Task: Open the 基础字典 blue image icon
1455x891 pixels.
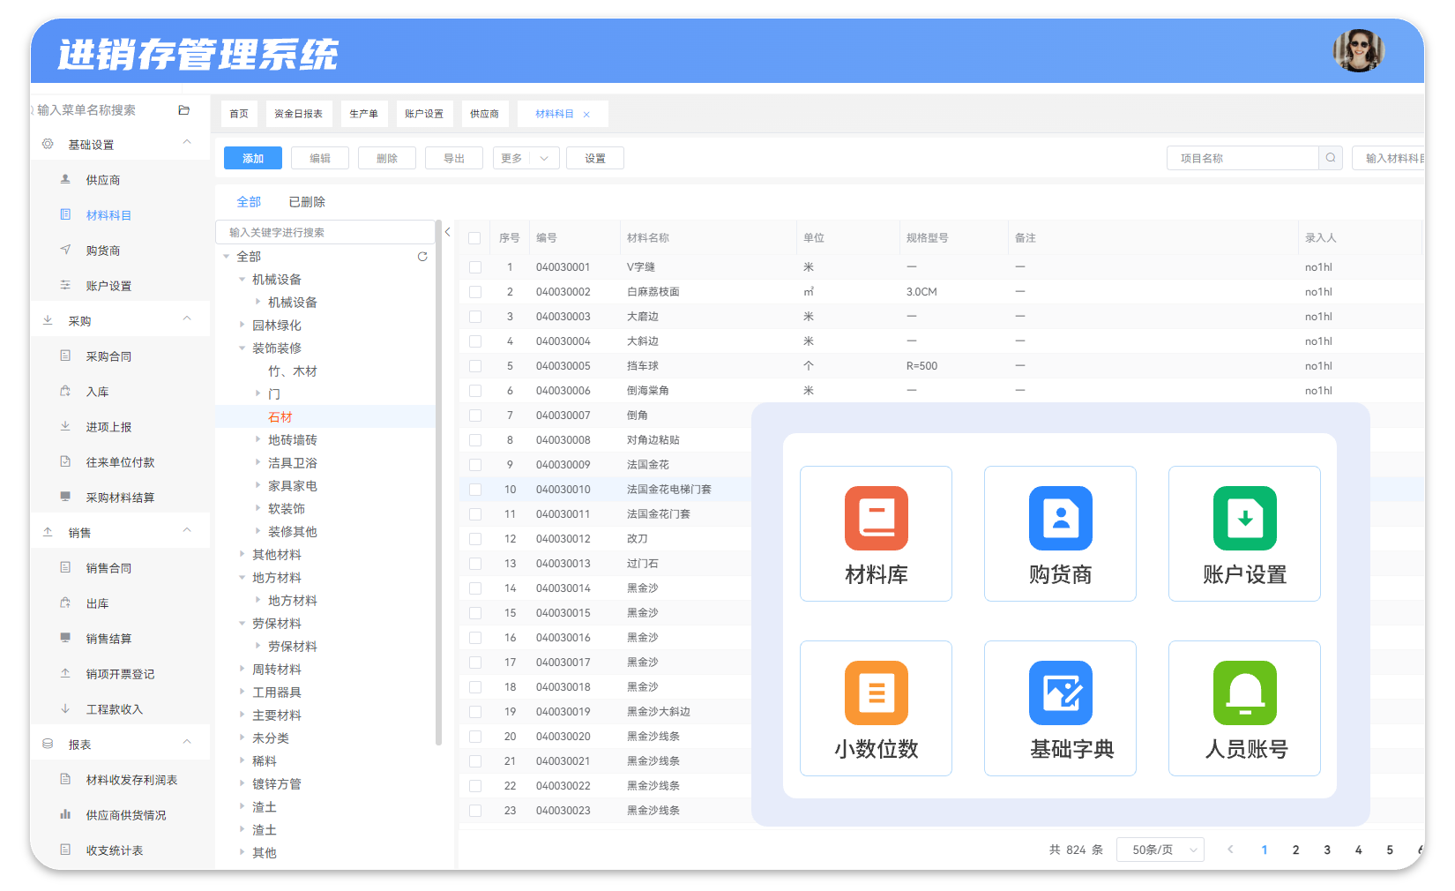Action: coord(1060,693)
